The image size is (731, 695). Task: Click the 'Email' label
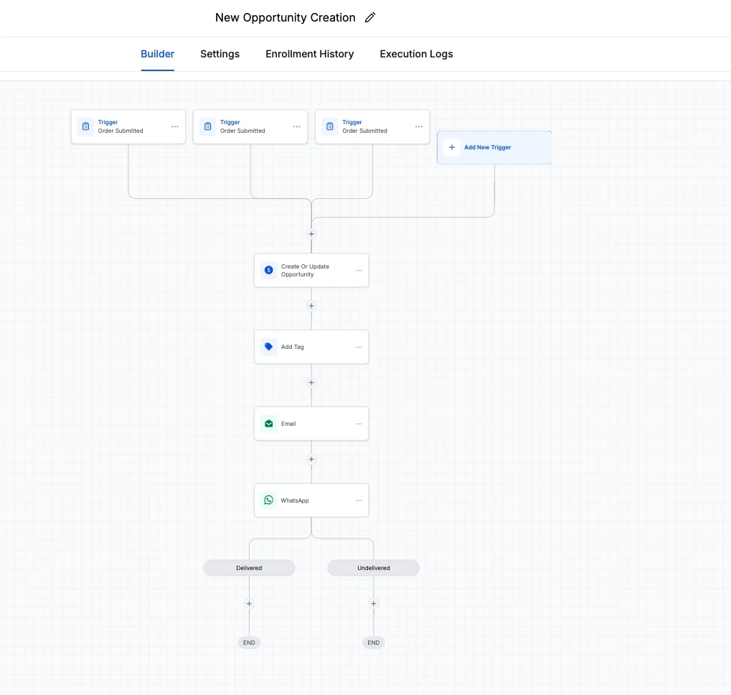(x=288, y=424)
